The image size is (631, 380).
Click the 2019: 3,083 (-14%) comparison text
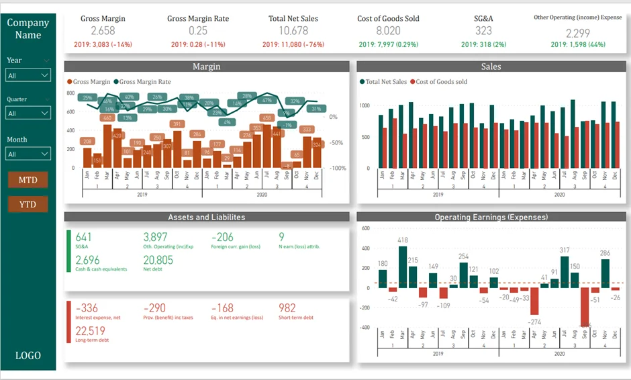pos(103,44)
